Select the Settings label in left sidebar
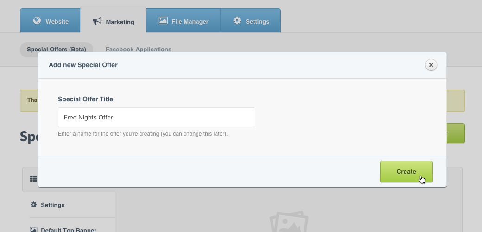The width and height of the screenshot is (482, 232). [x=53, y=205]
